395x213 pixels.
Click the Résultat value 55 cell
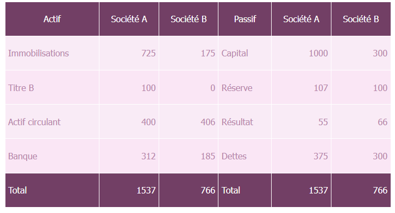click(x=302, y=122)
